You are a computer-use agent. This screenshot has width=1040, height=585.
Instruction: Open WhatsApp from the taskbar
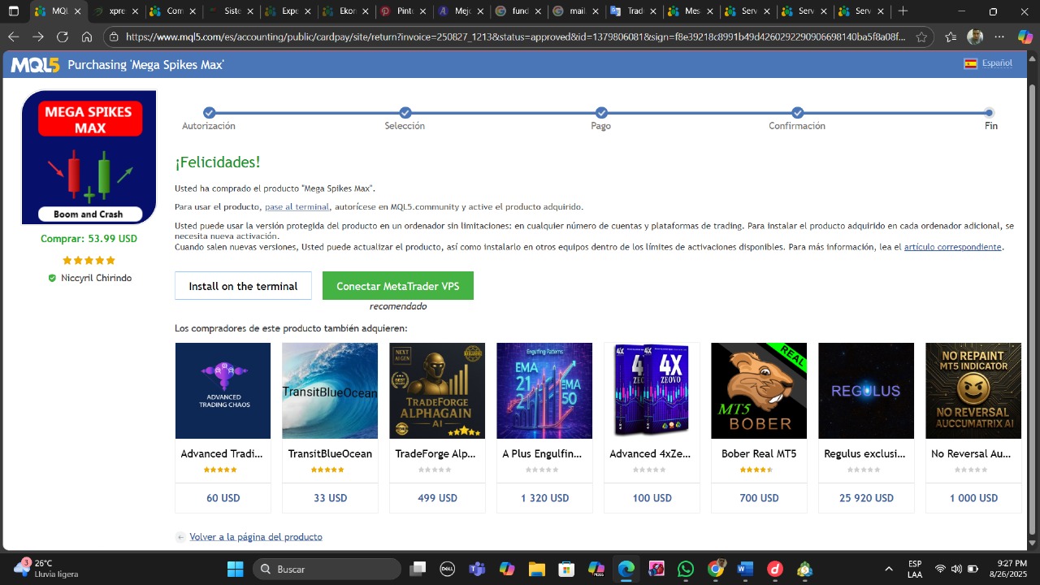click(x=686, y=569)
